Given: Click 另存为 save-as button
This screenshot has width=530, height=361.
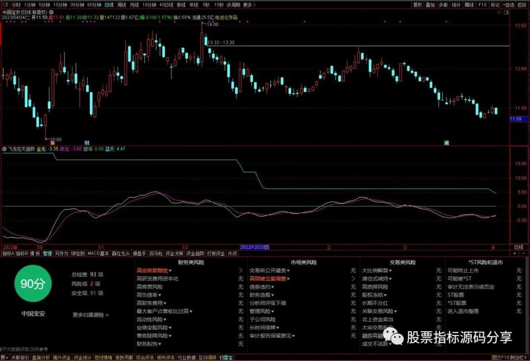Looking at the screenshot, I should (x=61, y=253).
